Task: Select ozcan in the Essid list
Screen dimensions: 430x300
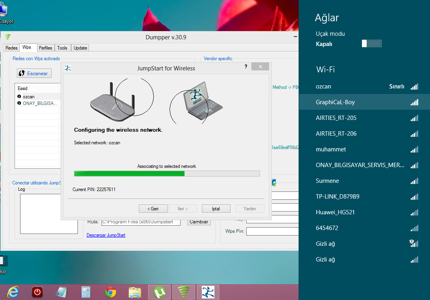Action: (38, 96)
